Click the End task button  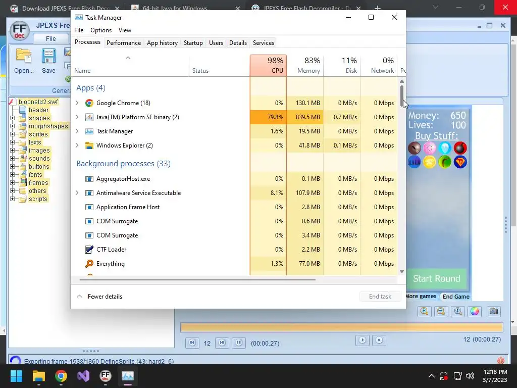[x=380, y=296]
